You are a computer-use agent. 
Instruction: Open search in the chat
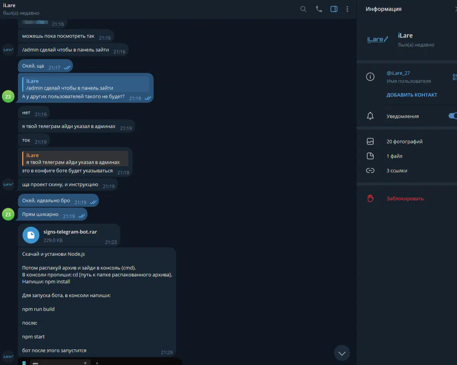(303, 9)
